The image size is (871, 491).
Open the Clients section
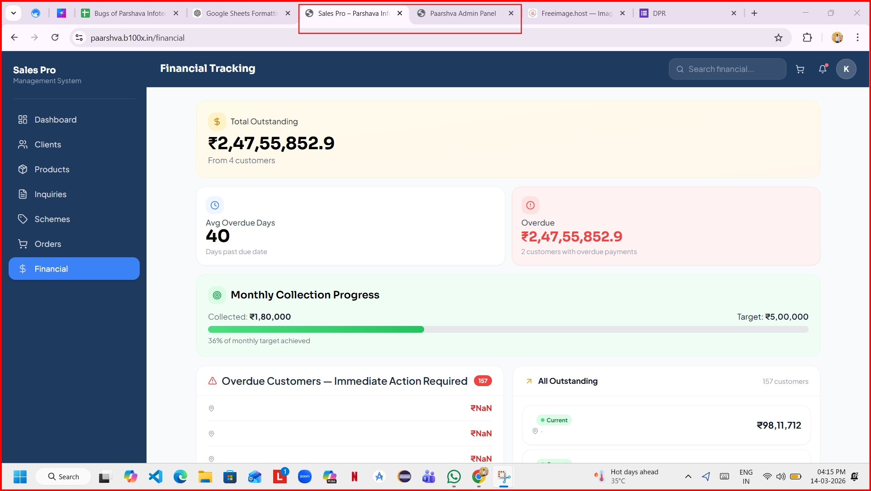pos(74,144)
